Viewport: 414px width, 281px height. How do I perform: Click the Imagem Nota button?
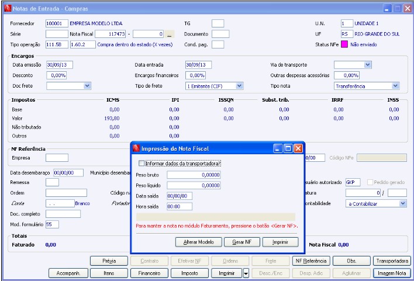(x=392, y=273)
